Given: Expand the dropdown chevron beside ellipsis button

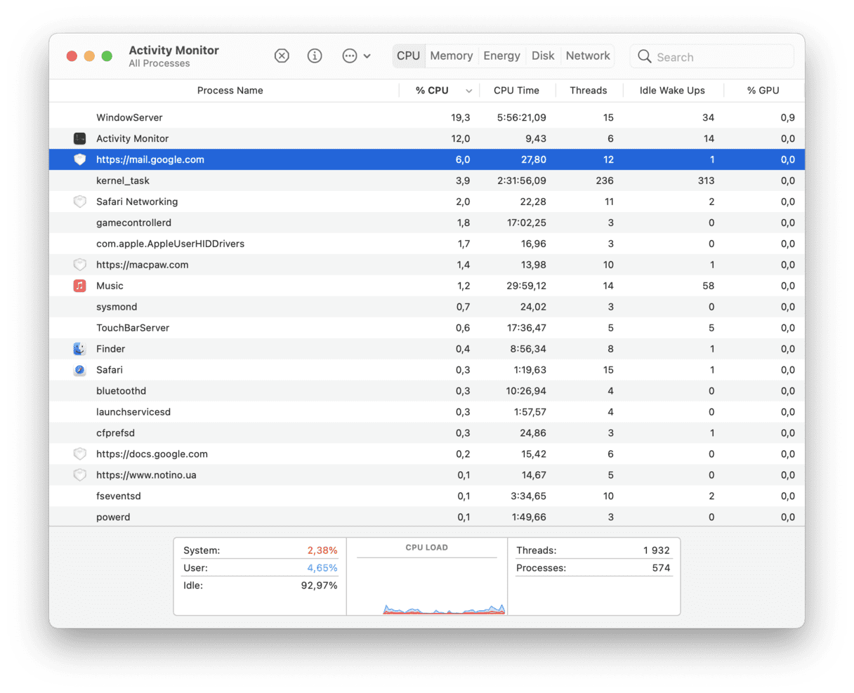Looking at the screenshot, I should tap(367, 56).
